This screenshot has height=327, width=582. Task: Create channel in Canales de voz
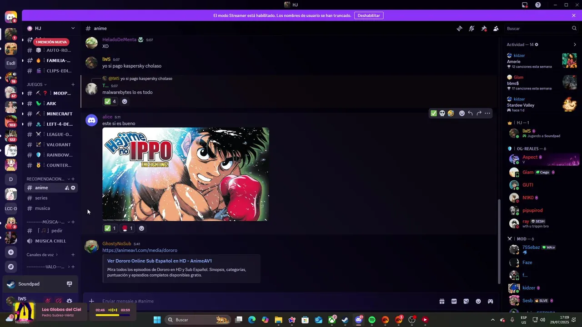73,255
